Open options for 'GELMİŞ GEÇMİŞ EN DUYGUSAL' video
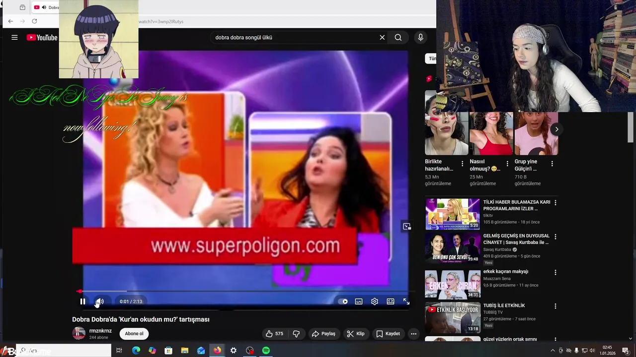 556,237
